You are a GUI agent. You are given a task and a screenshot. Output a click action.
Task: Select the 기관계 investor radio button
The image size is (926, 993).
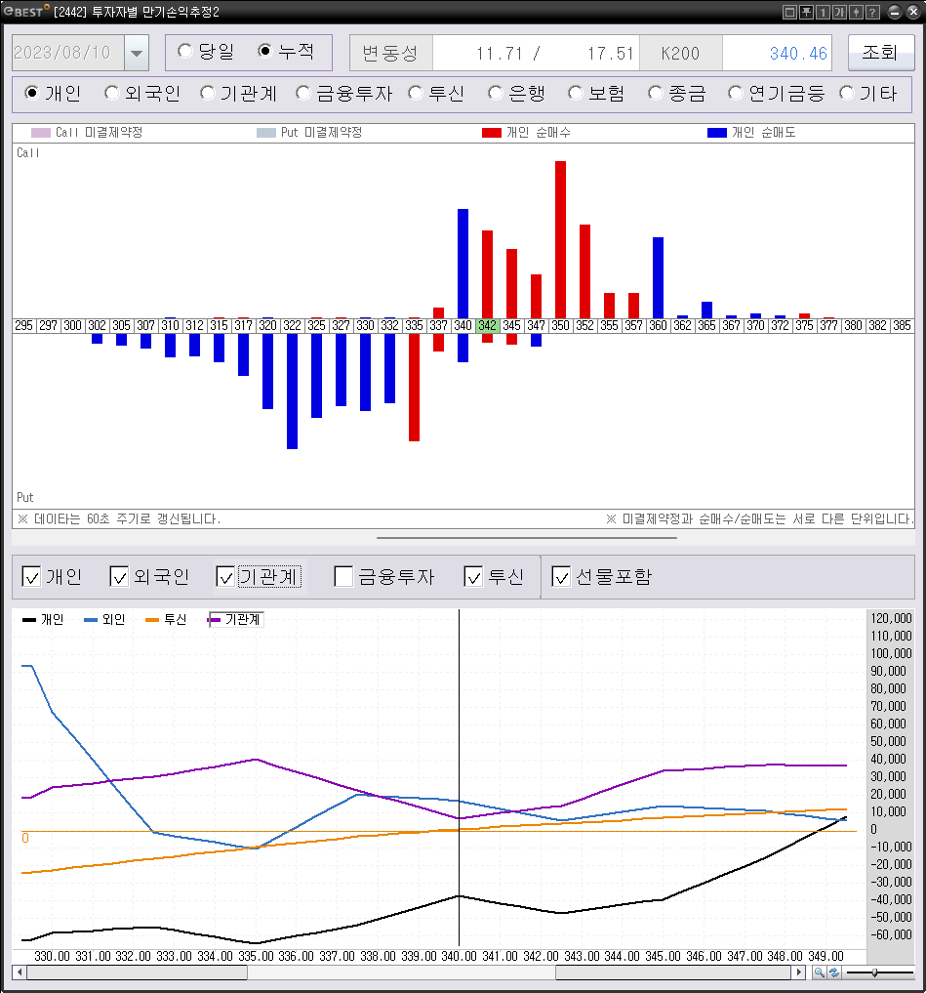click(207, 93)
